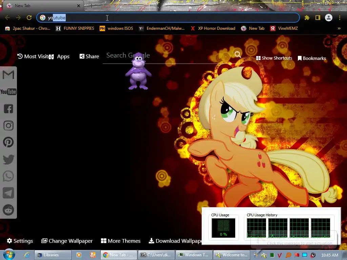Open Facebook from the sidebar
Screen dimensions: 347x260
(8, 109)
